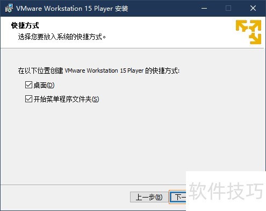This screenshot has height=211, width=266.
Task: Click the text 在以下位置创建 VMware Workstation 15 Player 的快捷方式:
Action: pyautogui.click(x=99, y=71)
